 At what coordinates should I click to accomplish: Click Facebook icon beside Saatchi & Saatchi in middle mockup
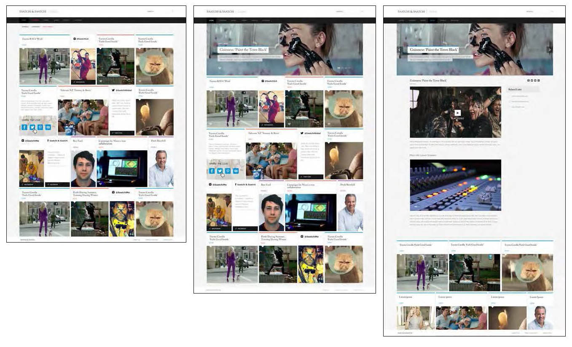click(x=236, y=184)
